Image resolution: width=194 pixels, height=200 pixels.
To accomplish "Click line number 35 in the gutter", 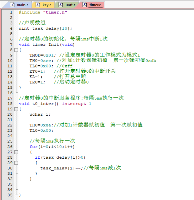I will (10, 195).
